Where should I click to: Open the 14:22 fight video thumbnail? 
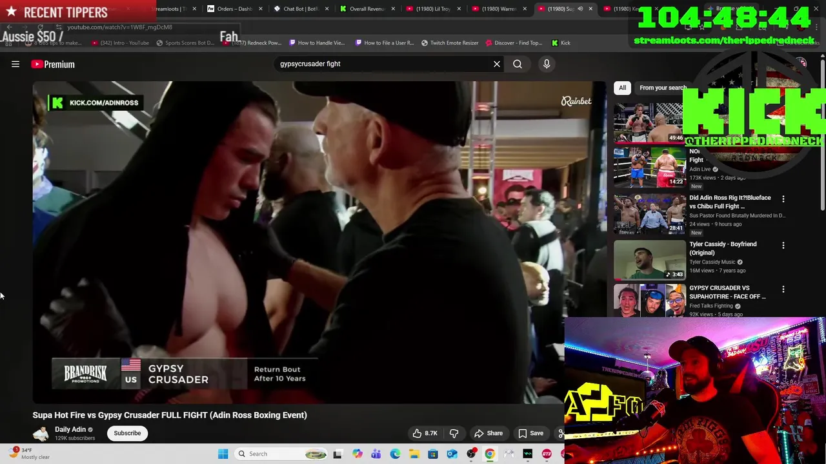(649, 167)
